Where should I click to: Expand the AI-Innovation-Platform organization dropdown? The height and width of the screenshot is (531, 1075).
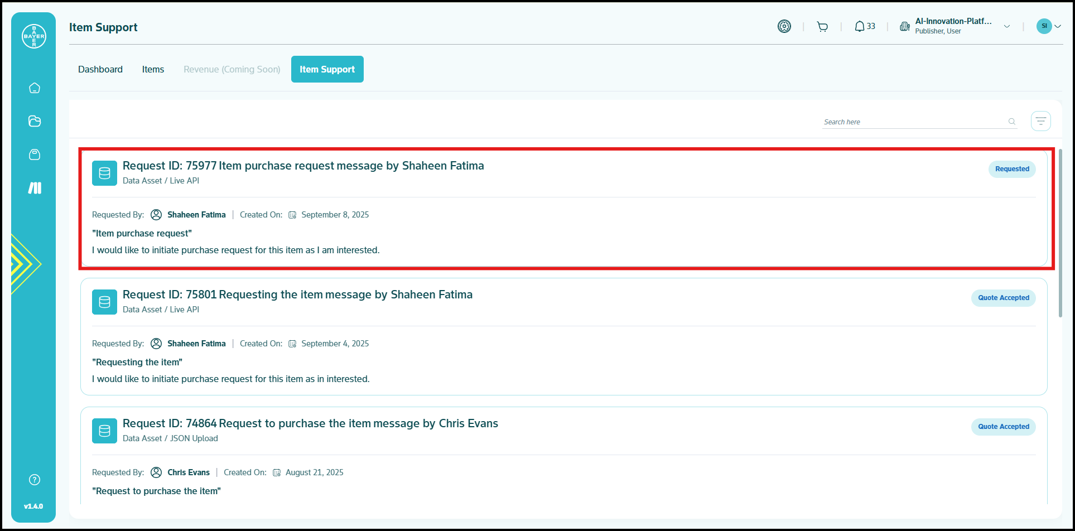(1007, 26)
